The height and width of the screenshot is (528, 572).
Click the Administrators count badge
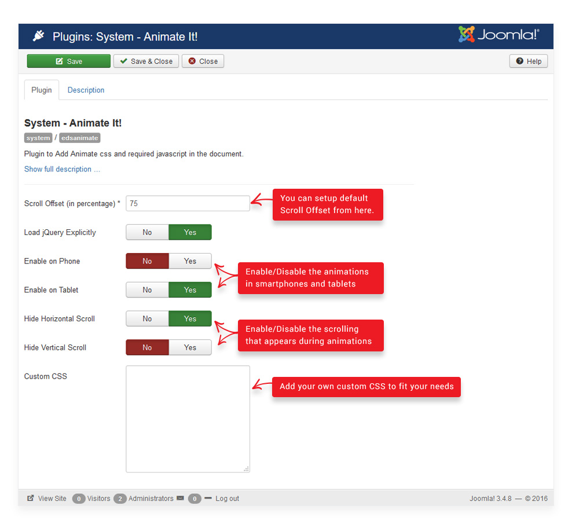(120, 499)
